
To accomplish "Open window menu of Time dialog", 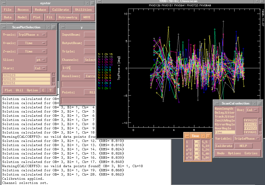I will click(x=187, y=136).
